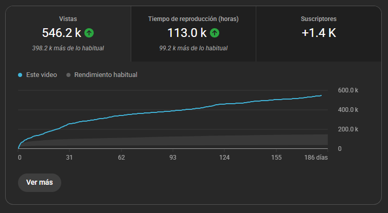Switch to Tiempo de reproducción (horas) tab
The image size is (388, 213).
click(193, 34)
